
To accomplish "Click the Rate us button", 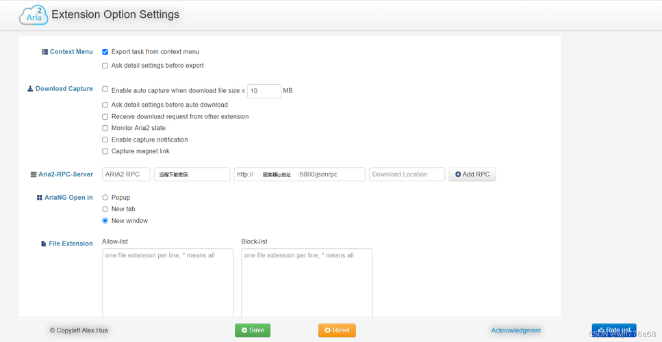I will click(x=614, y=330).
